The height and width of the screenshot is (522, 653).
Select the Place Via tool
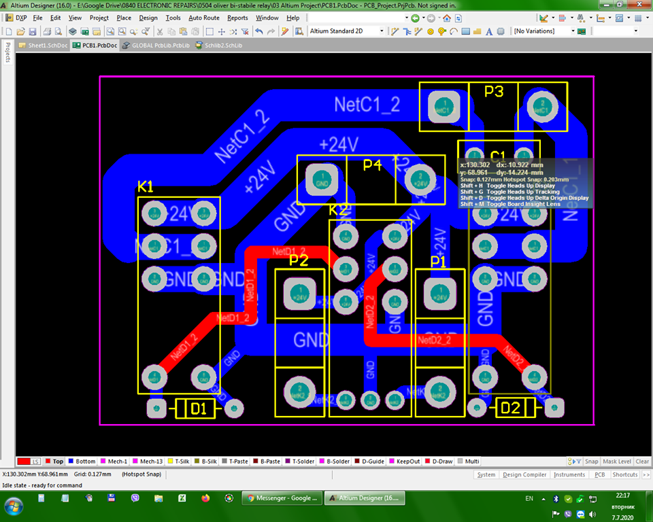(x=442, y=31)
